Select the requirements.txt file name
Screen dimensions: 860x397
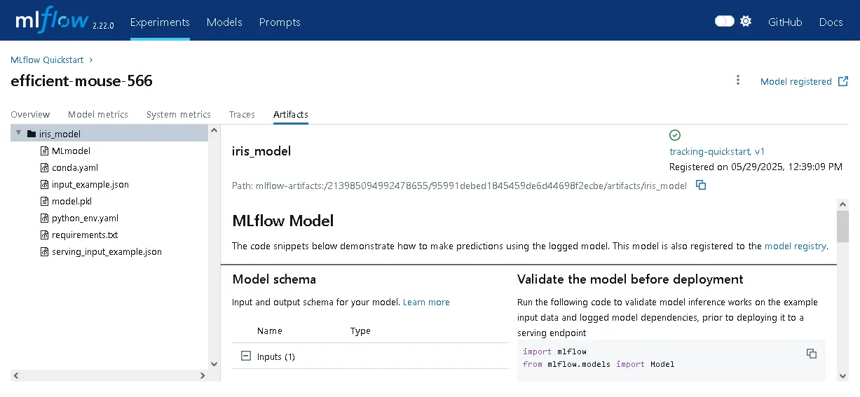pyautogui.click(x=85, y=235)
